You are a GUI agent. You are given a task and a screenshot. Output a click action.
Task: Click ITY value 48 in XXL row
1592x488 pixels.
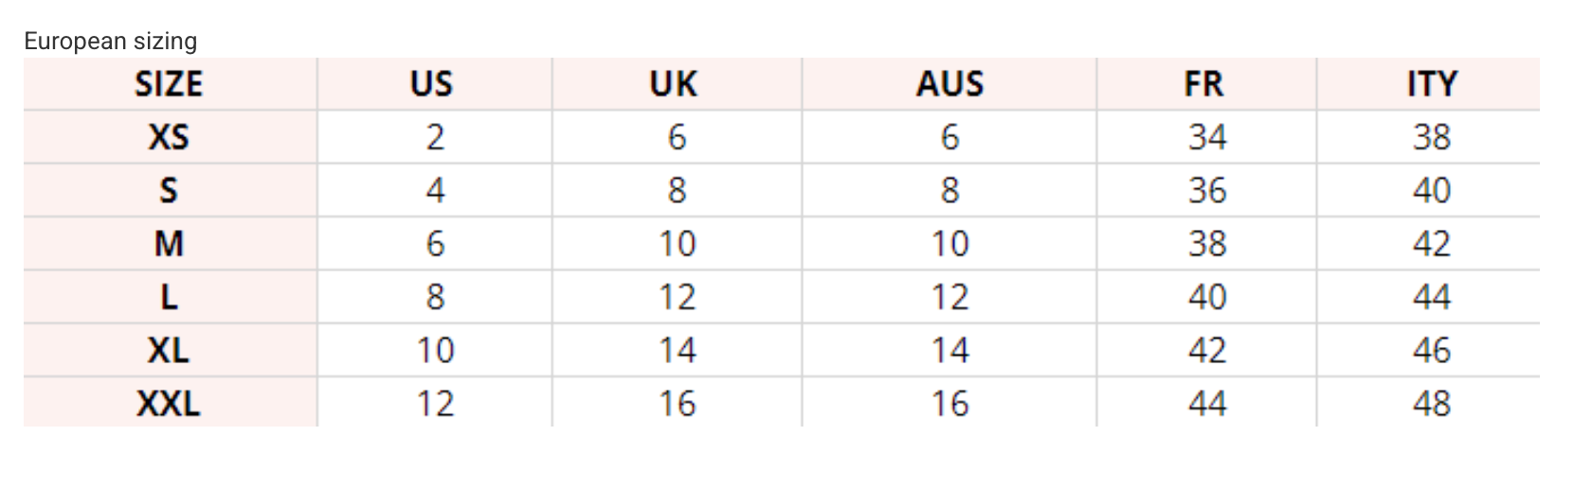point(1431,404)
